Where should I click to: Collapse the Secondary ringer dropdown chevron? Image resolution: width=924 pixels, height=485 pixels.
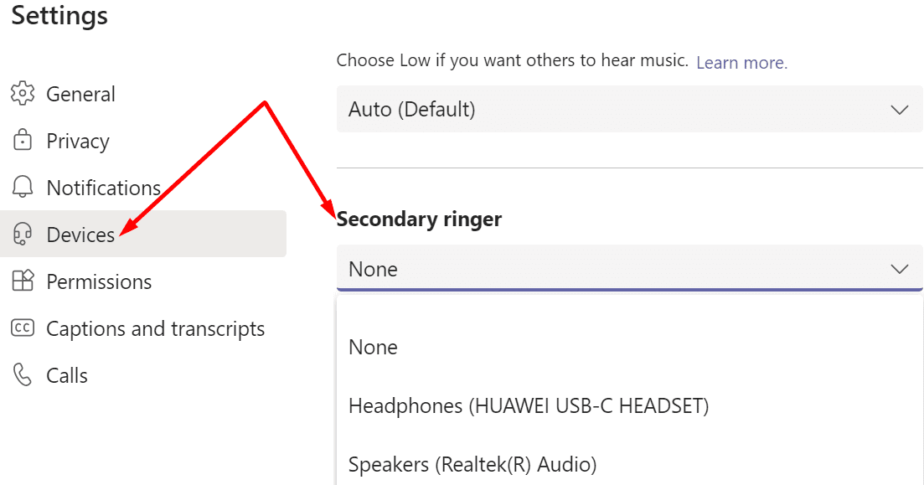899,270
